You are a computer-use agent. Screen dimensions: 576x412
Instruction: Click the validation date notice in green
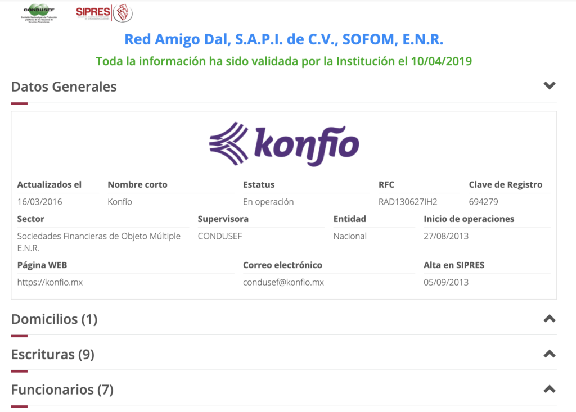pyautogui.click(x=284, y=61)
